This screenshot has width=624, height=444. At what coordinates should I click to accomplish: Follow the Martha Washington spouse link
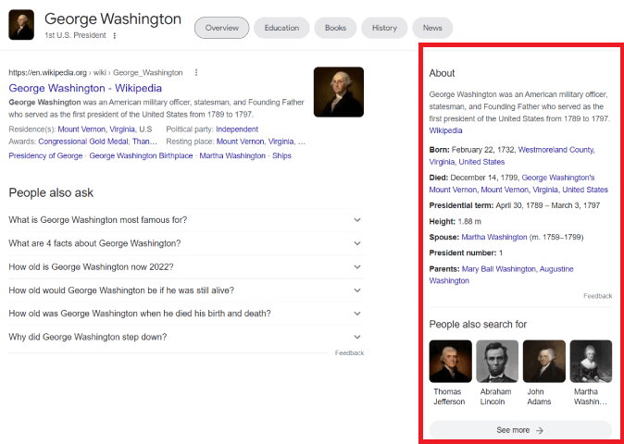(493, 238)
